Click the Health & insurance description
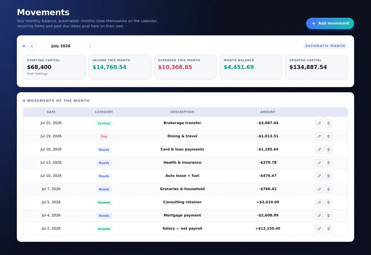This screenshot has width=371, height=255. (x=182, y=162)
